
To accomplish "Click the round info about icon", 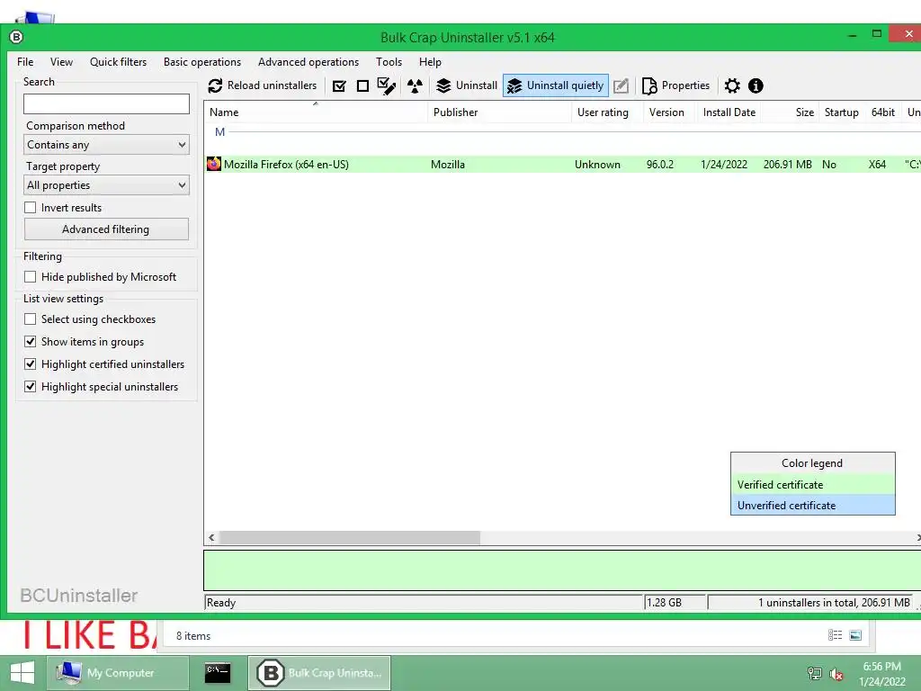I will [756, 85].
